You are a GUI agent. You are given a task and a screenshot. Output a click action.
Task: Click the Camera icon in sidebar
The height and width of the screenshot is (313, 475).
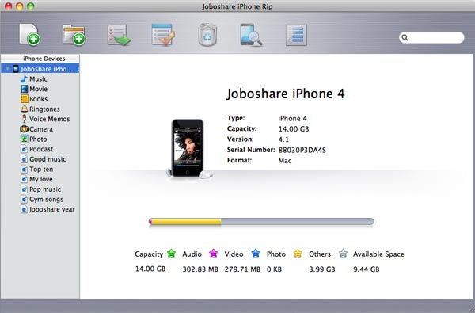pyautogui.click(x=24, y=129)
